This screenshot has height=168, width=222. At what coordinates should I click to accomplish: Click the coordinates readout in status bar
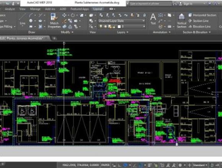(x=81, y=165)
